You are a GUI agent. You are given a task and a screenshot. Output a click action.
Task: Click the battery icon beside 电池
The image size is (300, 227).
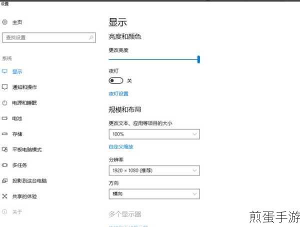pos(4,118)
